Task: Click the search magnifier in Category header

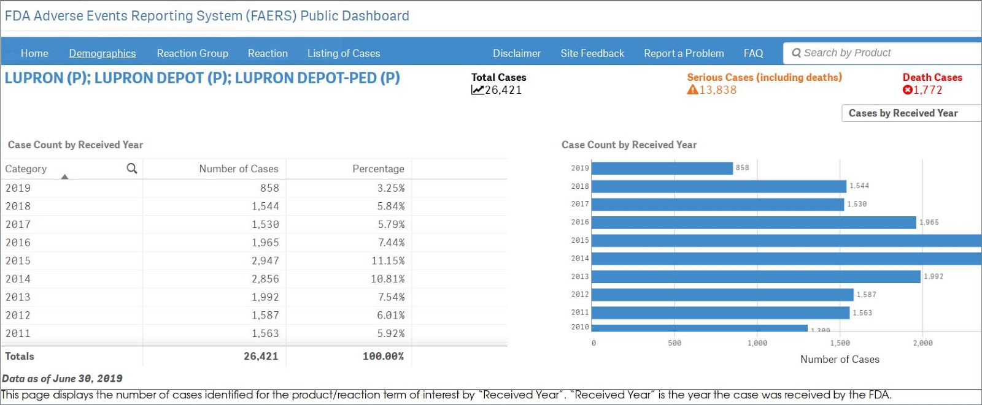Action: tap(131, 168)
